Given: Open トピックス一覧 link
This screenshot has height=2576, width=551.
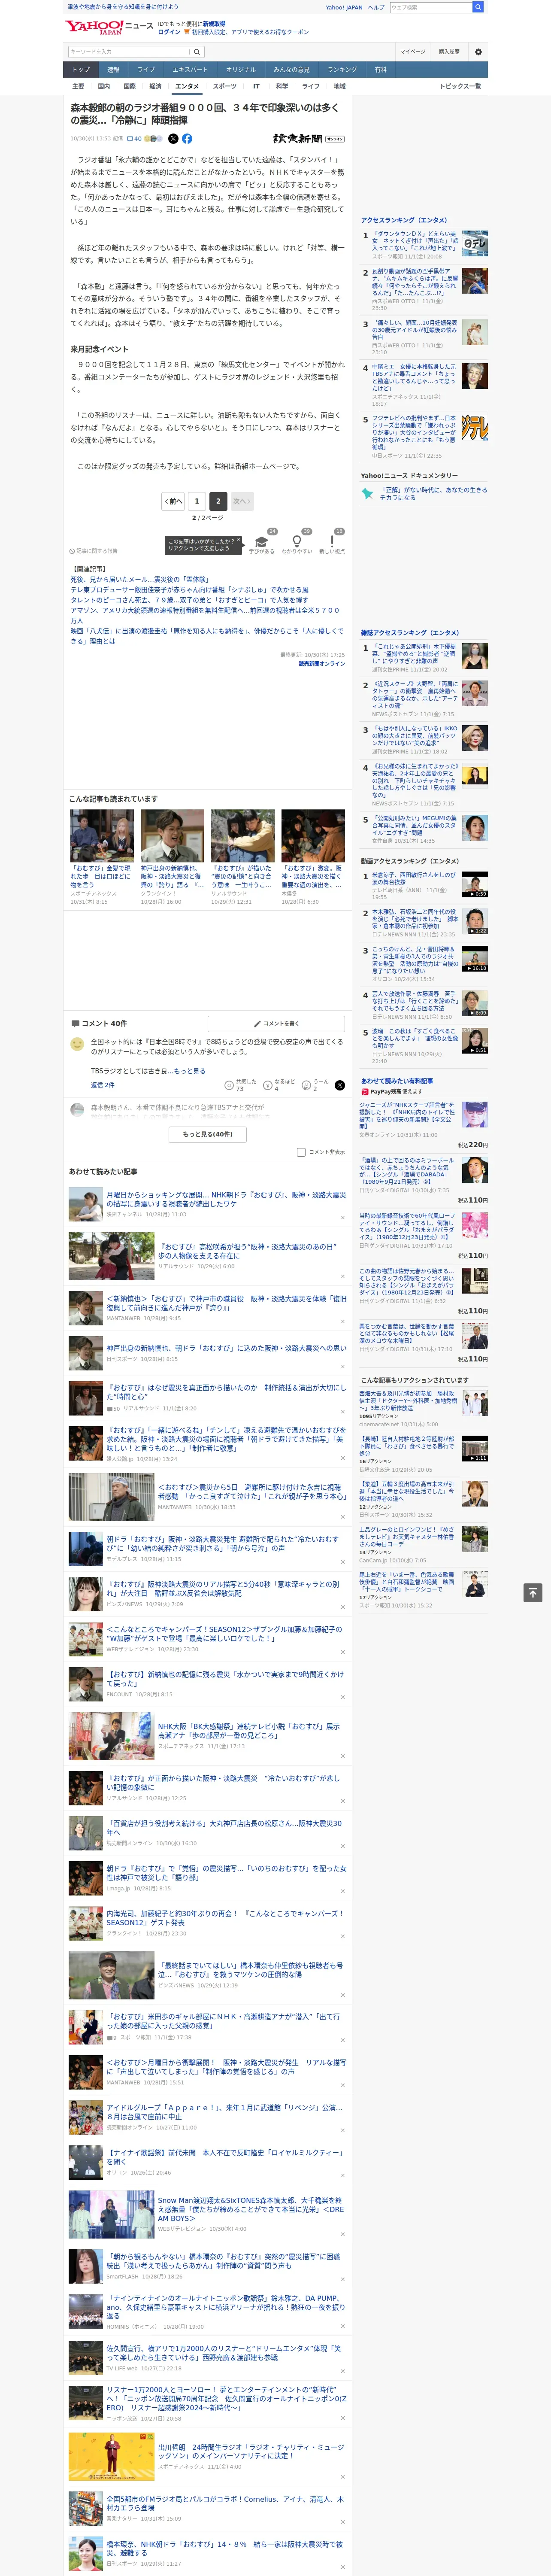Looking at the screenshot, I should [460, 86].
